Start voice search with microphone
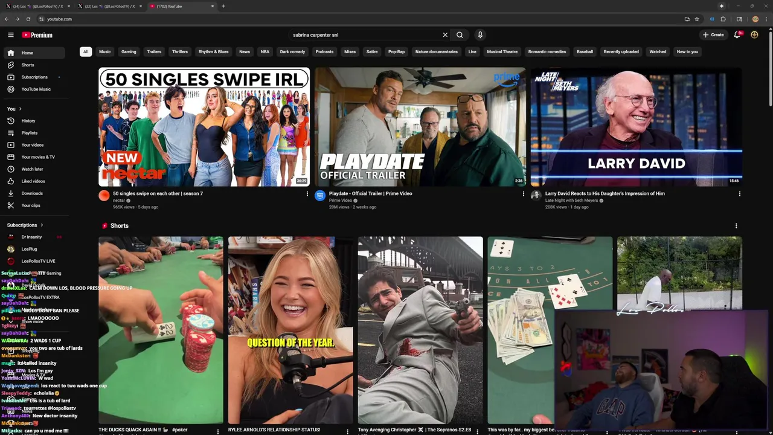The image size is (773, 435). (x=480, y=35)
